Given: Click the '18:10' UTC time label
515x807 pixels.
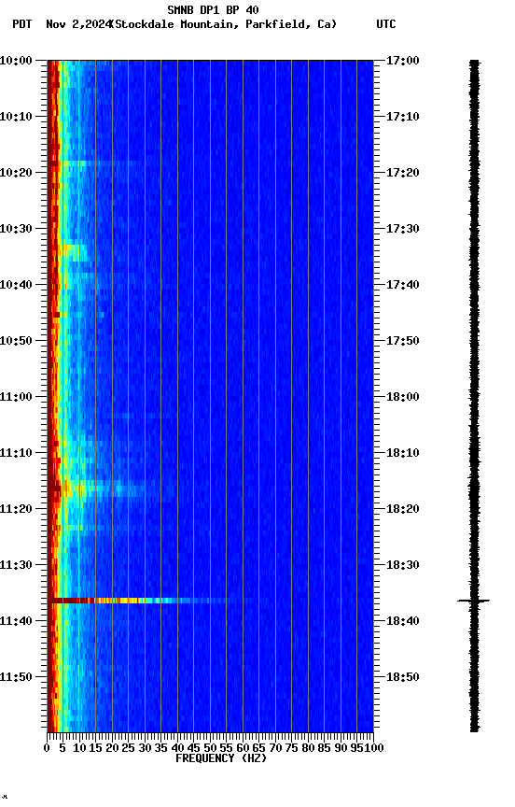Looking at the screenshot, I should [x=403, y=453].
